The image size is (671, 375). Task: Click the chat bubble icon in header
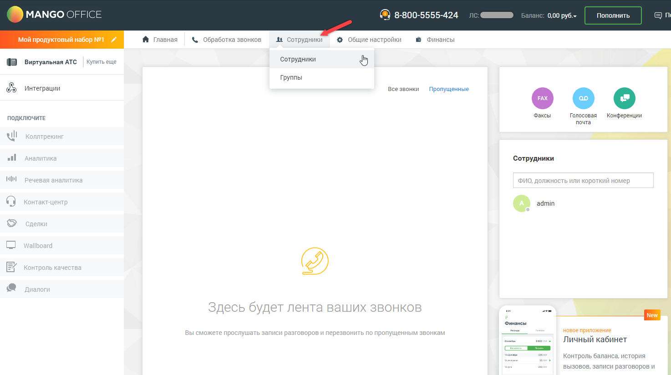658,15
